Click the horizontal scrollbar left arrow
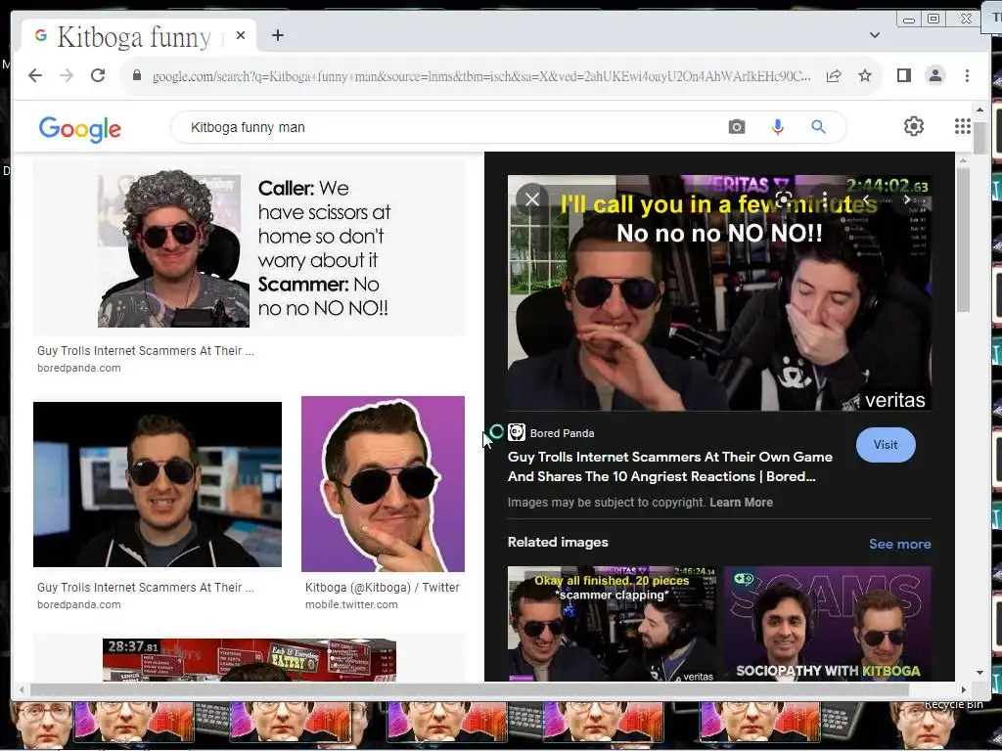This screenshot has width=1002, height=751. (x=22, y=689)
